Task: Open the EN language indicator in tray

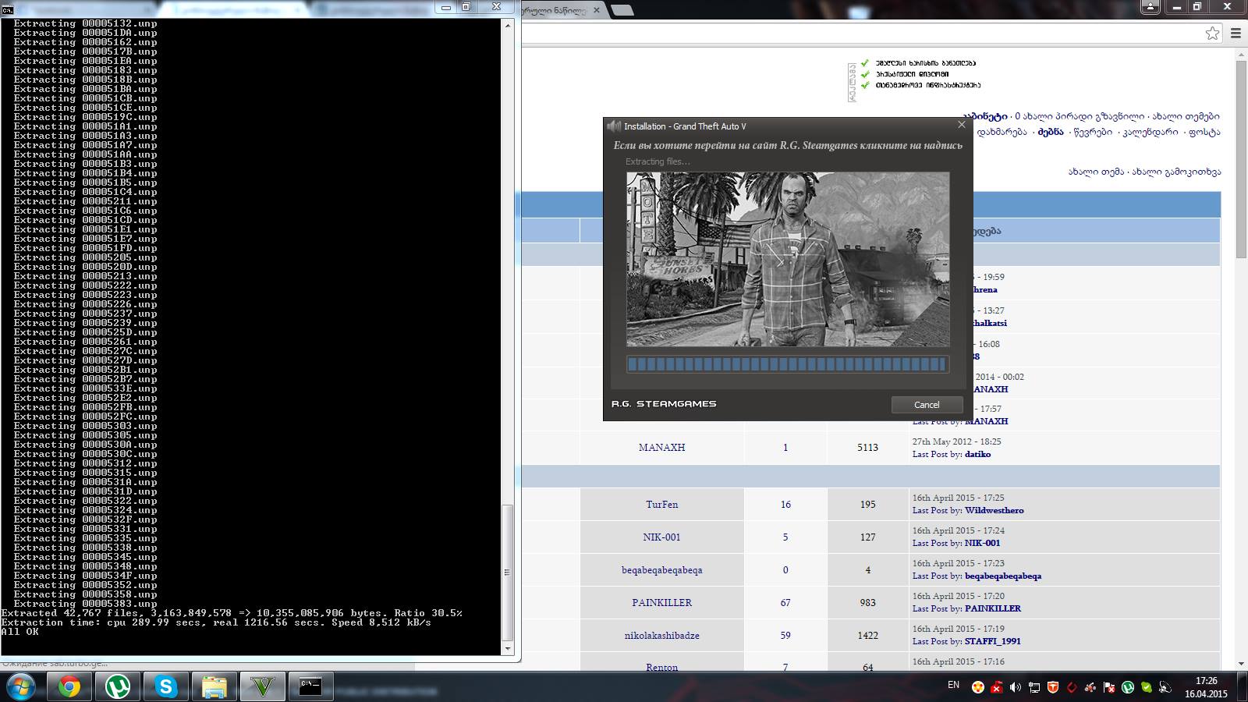Action: point(953,685)
